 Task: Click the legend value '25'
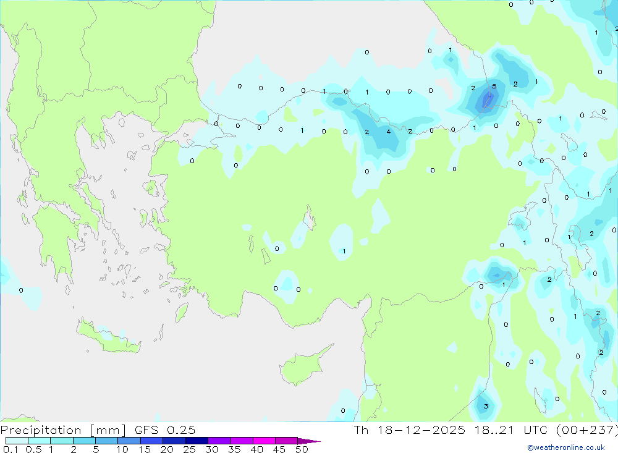pos(189,449)
